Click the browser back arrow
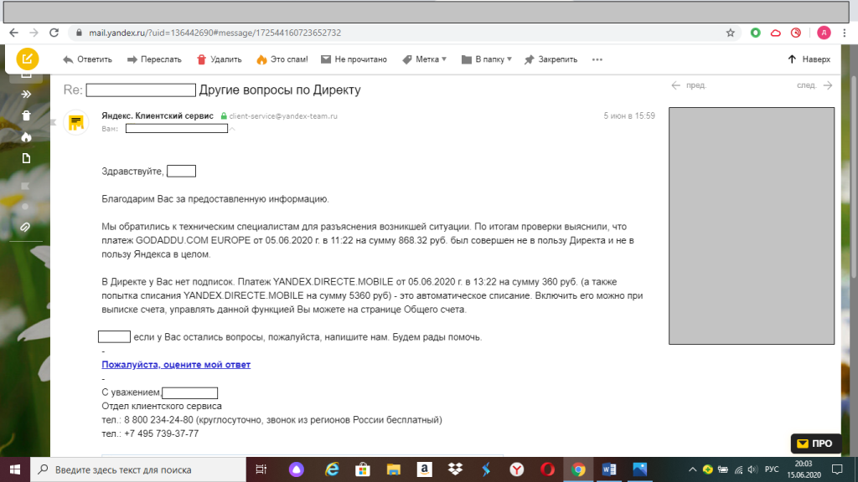The width and height of the screenshot is (858, 482). [13, 33]
